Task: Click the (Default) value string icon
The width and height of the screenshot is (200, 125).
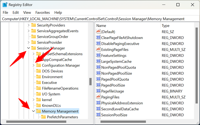Action: tap(98, 32)
